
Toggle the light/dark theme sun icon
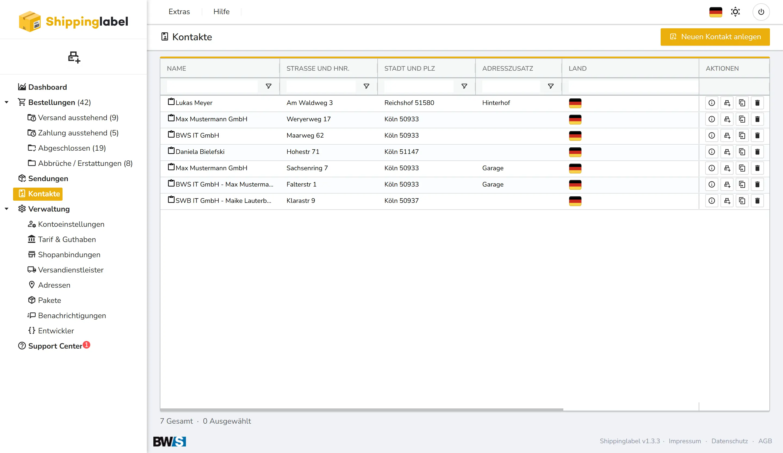(735, 12)
